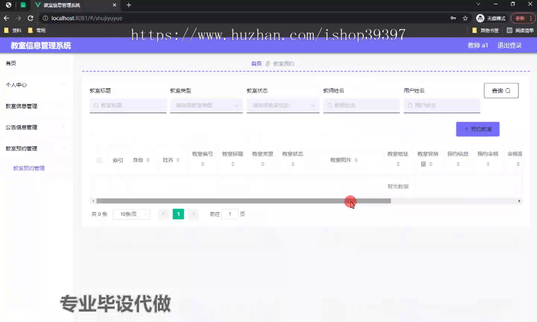Open the 其他书签 folder

(x=485, y=30)
